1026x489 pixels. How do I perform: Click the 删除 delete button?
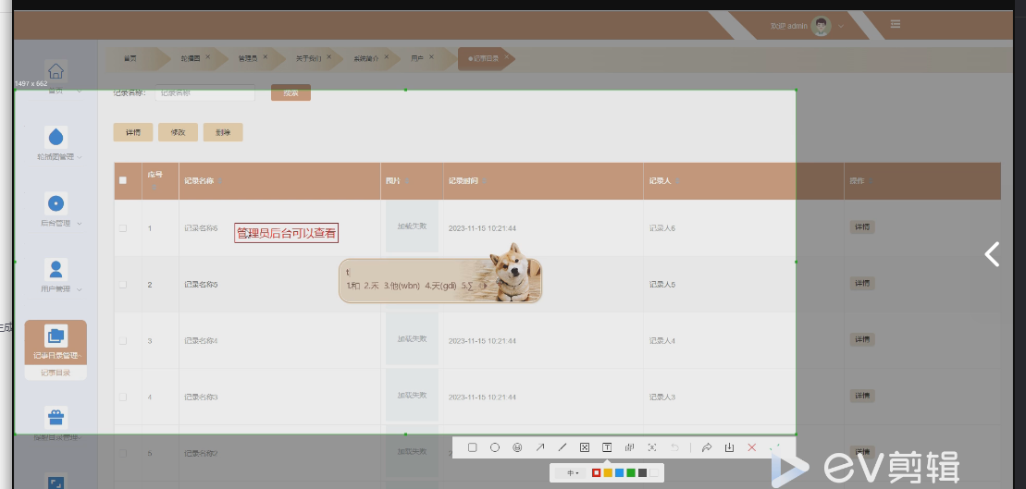tap(222, 132)
